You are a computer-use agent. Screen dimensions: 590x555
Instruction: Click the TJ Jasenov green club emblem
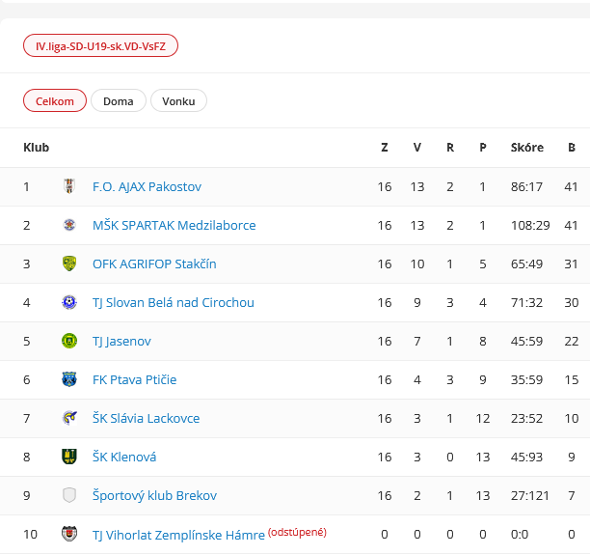(x=68, y=341)
